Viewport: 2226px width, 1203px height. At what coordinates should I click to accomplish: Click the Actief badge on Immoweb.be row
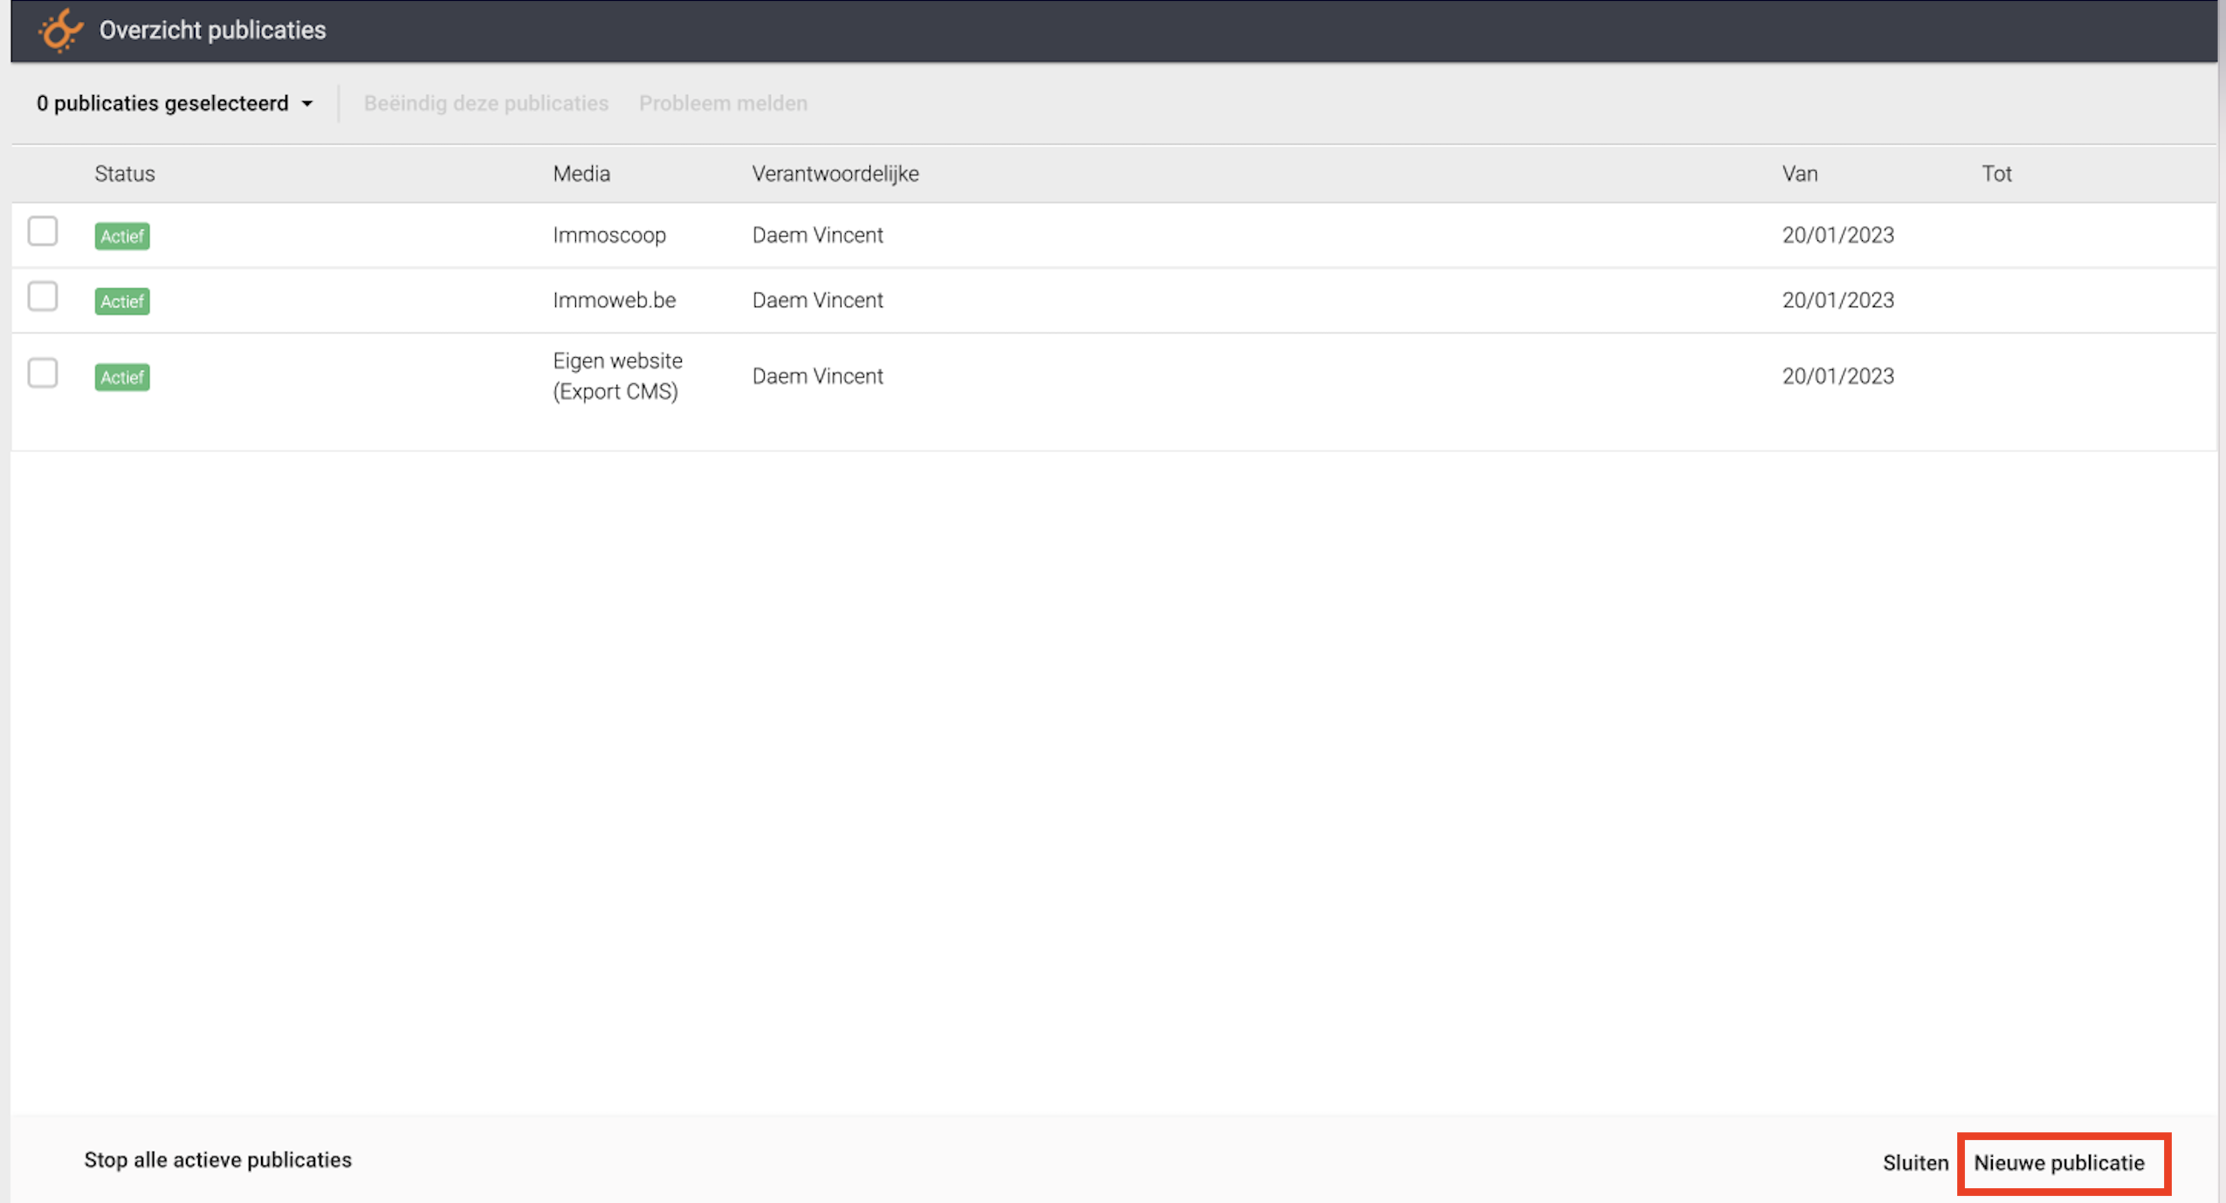(122, 301)
